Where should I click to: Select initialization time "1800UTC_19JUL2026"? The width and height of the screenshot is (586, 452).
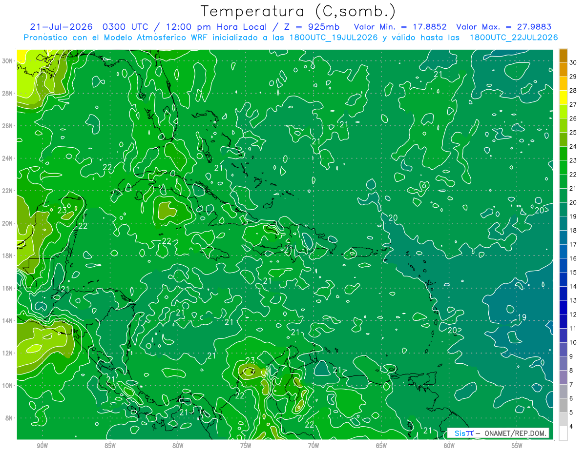click(x=333, y=38)
